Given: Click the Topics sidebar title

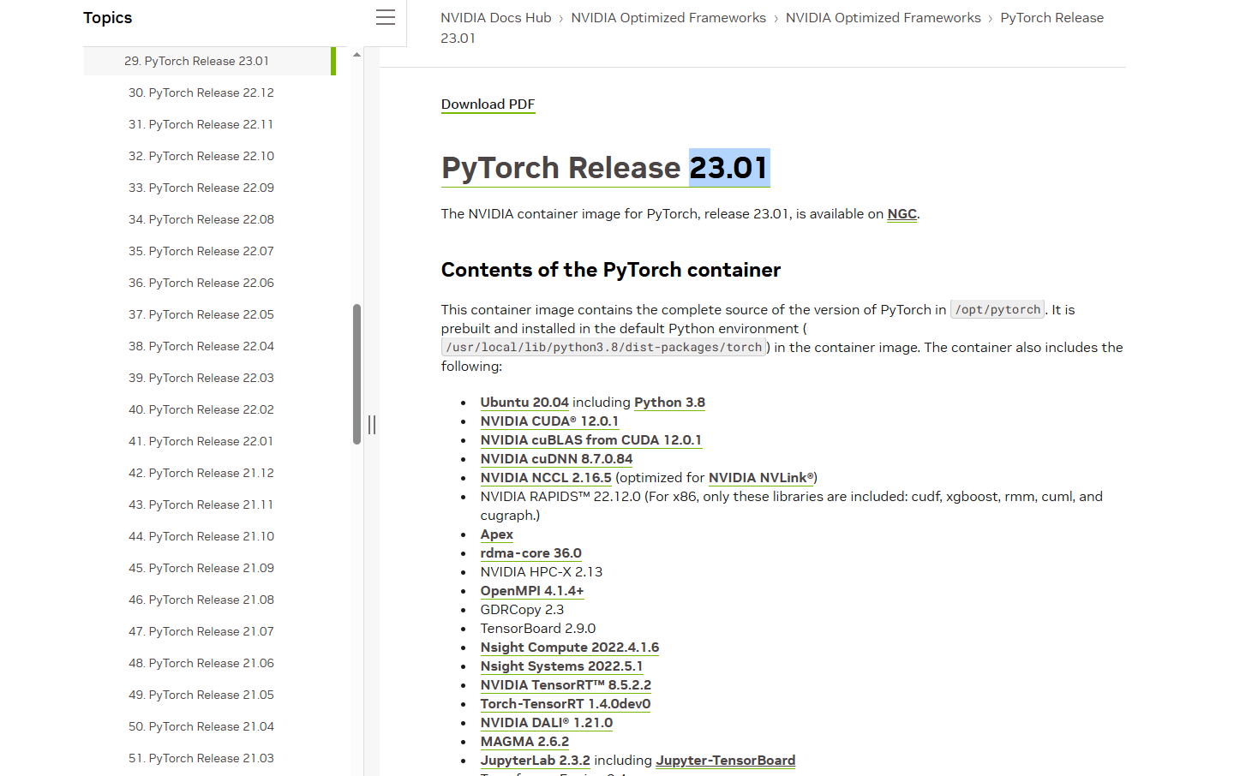Looking at the screenshot, I should click(x=108, y=18).
